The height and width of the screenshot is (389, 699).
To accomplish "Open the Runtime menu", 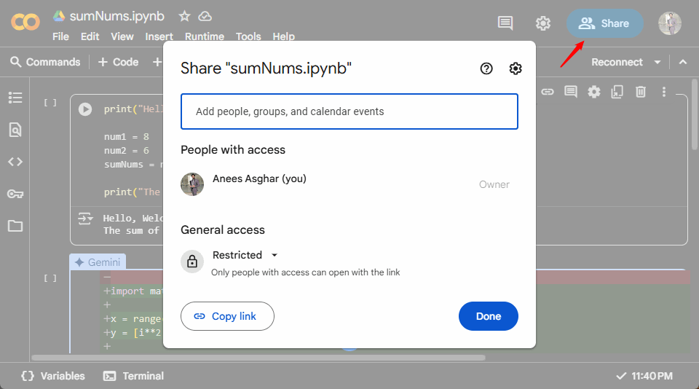I will pyautogui.click(x=204, y=36).
